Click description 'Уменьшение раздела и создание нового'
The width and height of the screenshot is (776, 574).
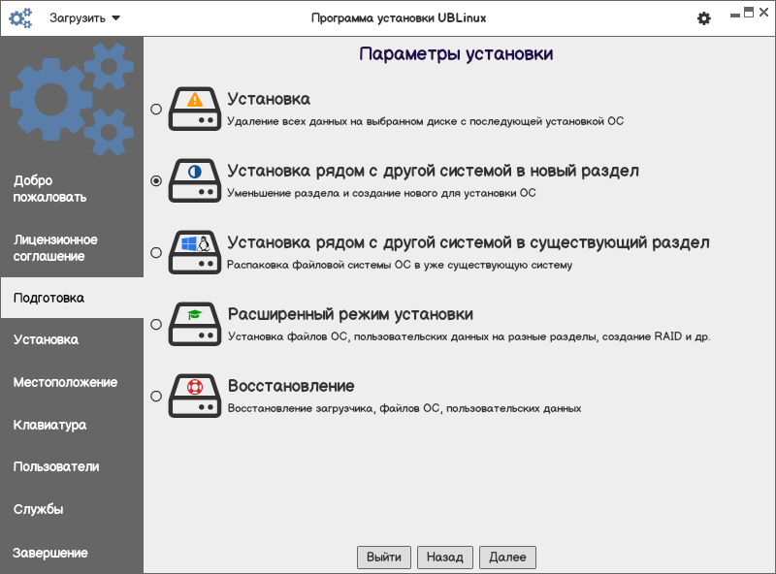381,193
